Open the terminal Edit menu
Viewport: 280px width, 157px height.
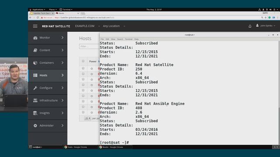click(107, 39)
